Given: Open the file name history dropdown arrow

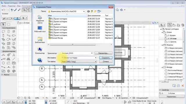Looking at the screenshot, I should (96, 58).
